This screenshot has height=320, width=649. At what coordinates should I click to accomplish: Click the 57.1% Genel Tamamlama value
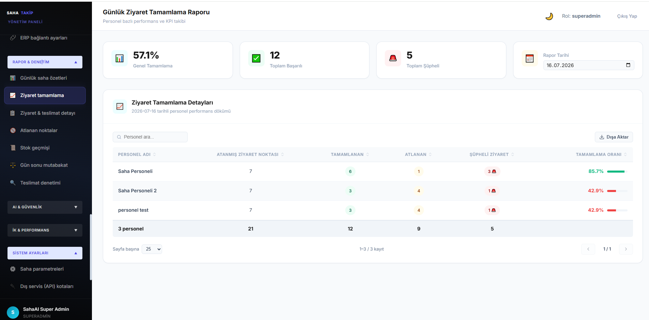146,55
